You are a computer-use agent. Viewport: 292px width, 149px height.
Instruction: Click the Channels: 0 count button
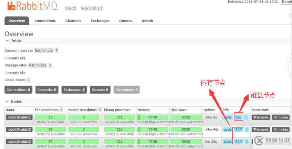pos(47,90)
